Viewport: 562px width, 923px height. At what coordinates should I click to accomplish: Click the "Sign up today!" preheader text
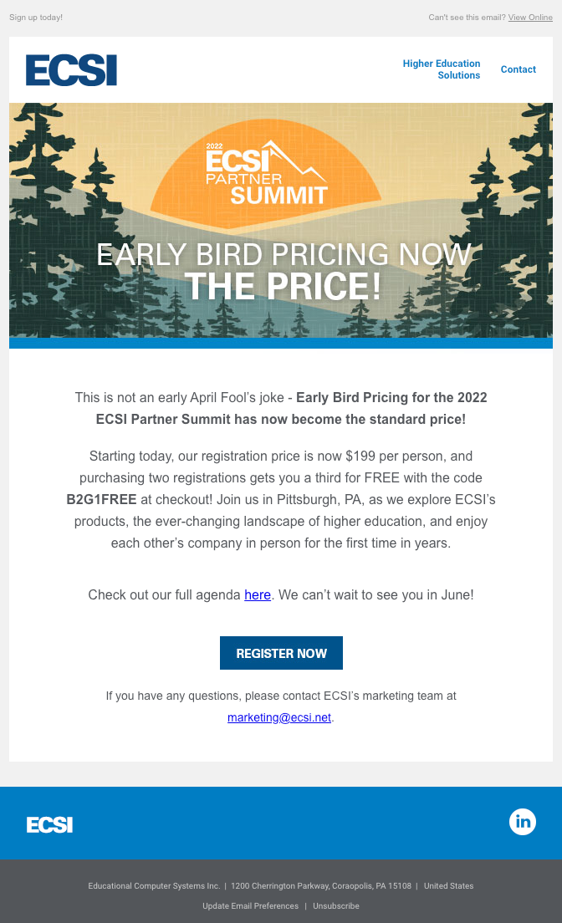point(36,18)
